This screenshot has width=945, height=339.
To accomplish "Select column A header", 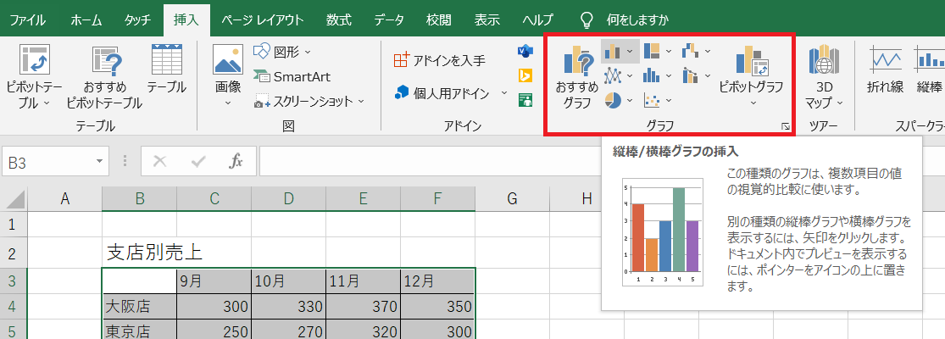I will 65,198.
